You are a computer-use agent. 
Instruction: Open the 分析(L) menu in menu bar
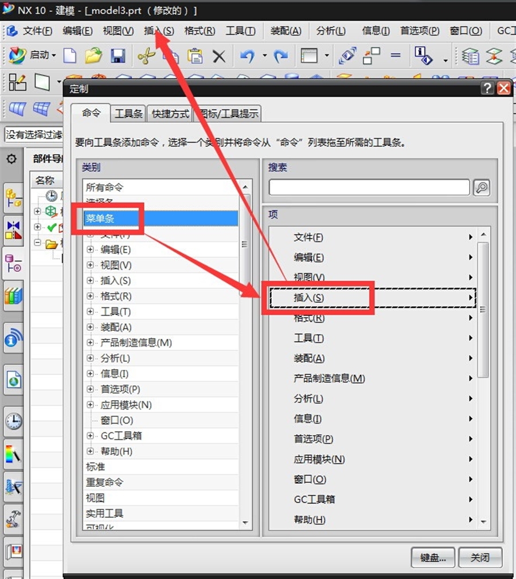(331, 31)
